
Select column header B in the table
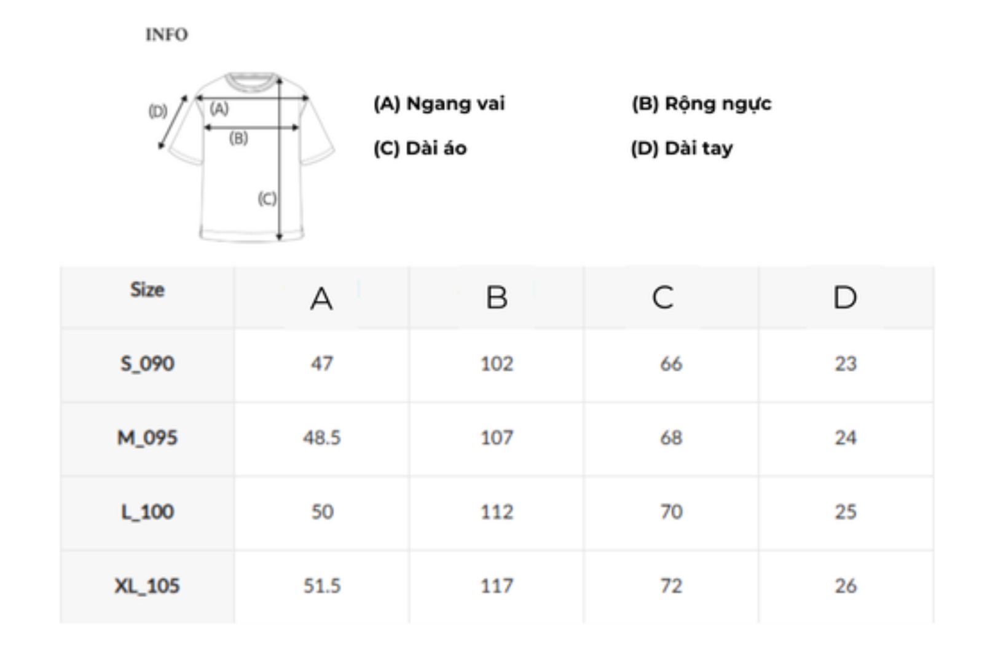497,298
